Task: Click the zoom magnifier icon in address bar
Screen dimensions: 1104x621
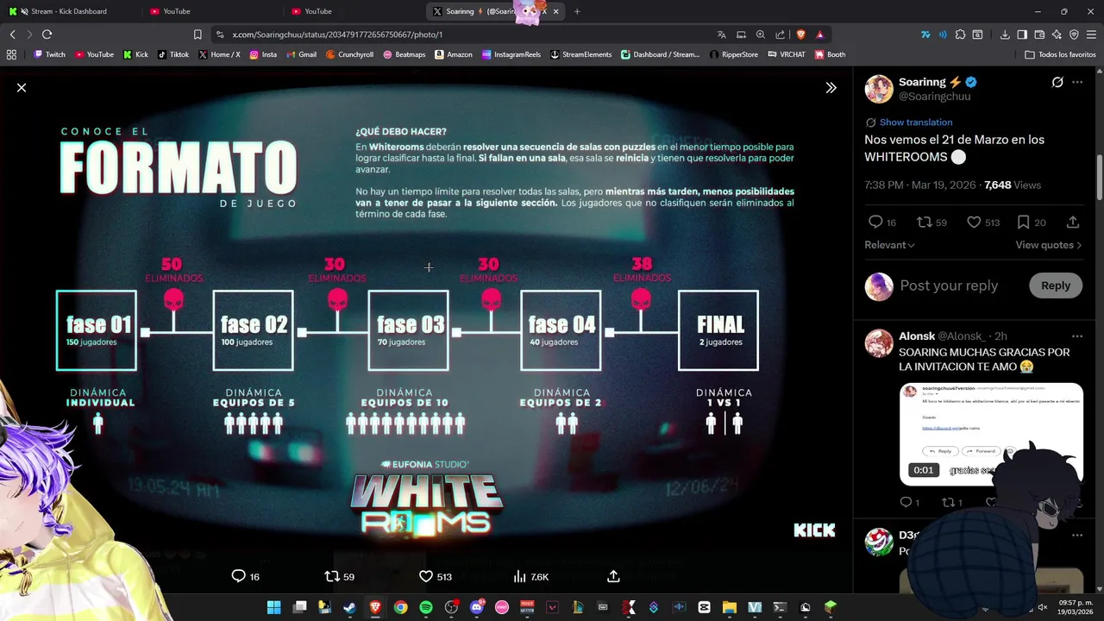Action: coord(761,34)
